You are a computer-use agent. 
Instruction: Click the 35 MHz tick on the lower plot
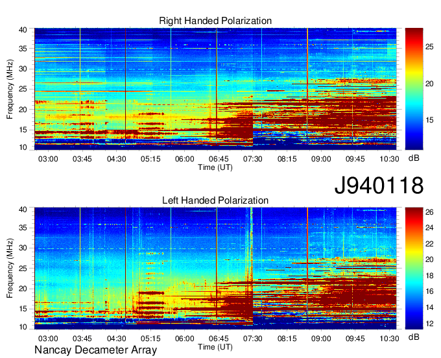click(23, 228)
